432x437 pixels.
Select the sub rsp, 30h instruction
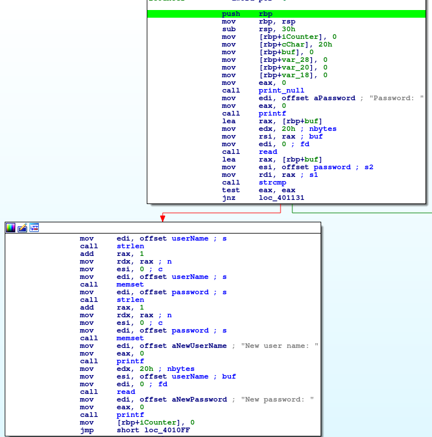click(259, 29)
